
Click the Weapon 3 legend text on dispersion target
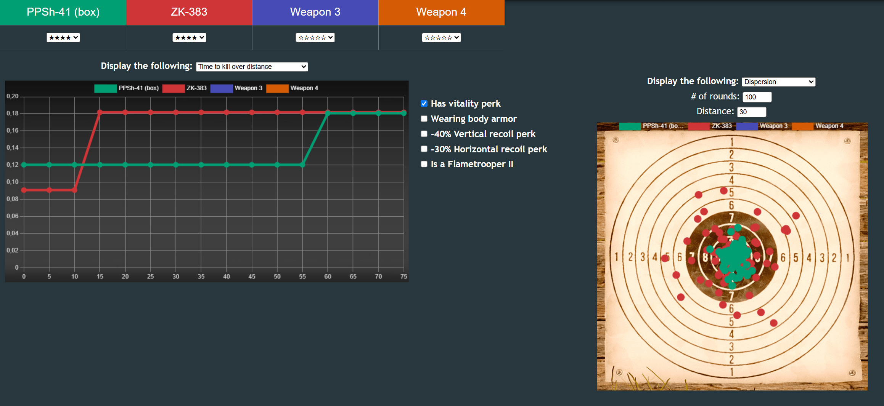point(773,126)
